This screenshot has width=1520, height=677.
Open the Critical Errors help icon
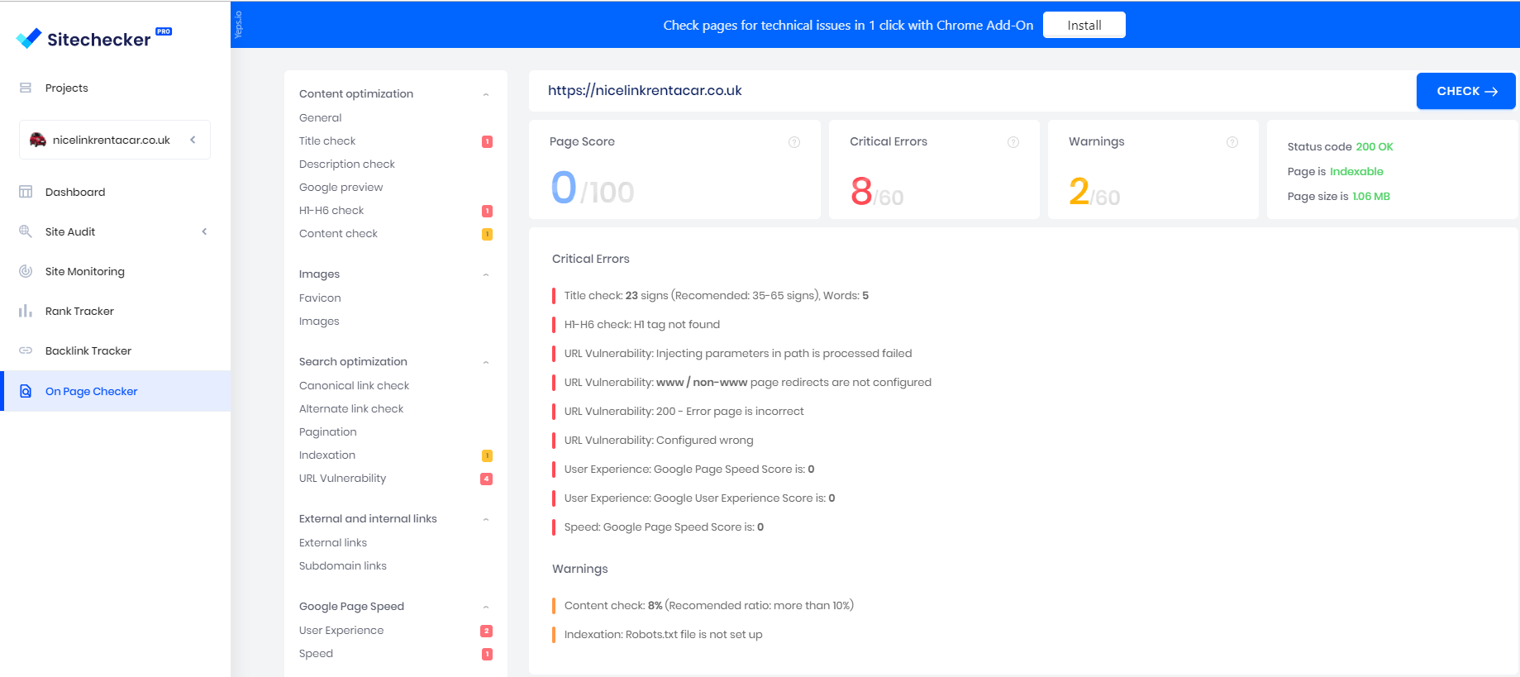[x=1013, y=142]
